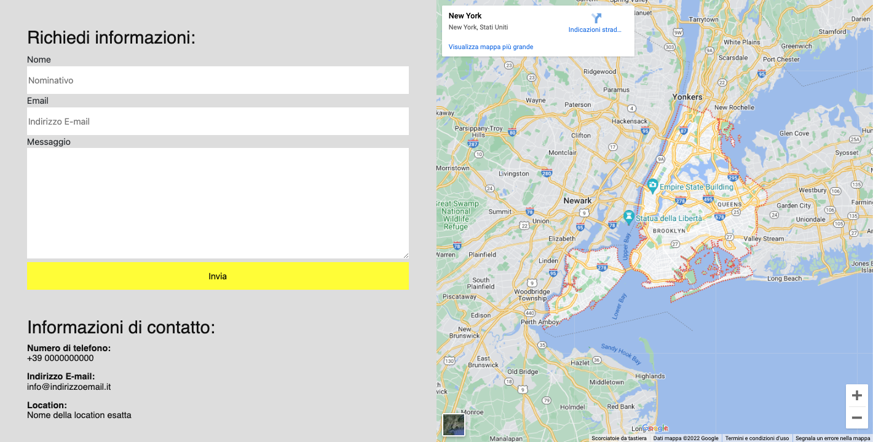Click the Richiedi informazioni heading
The width and height of the screenshot is (873, 442).
[x=111, y=37]
